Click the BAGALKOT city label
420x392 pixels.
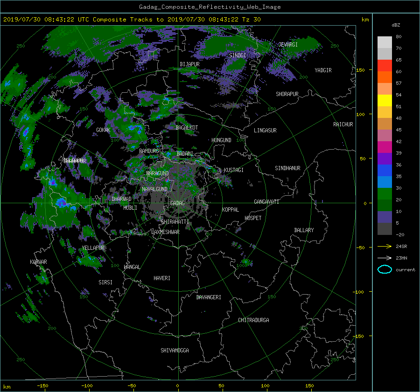point(187,128)
